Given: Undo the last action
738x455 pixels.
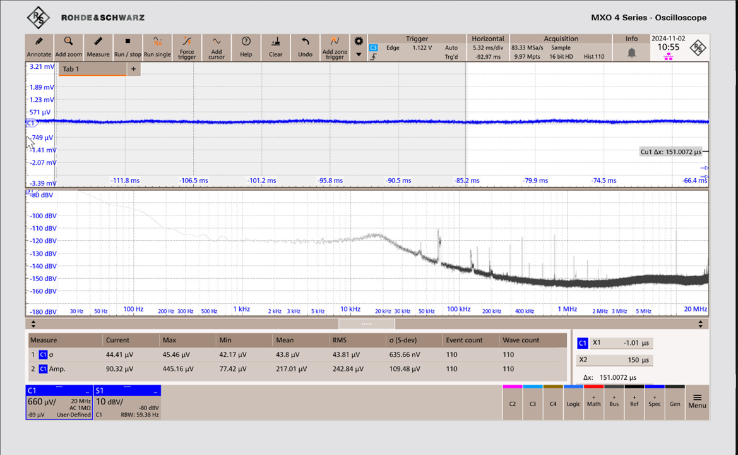Looking at the screenshot, I should [305, 47].
